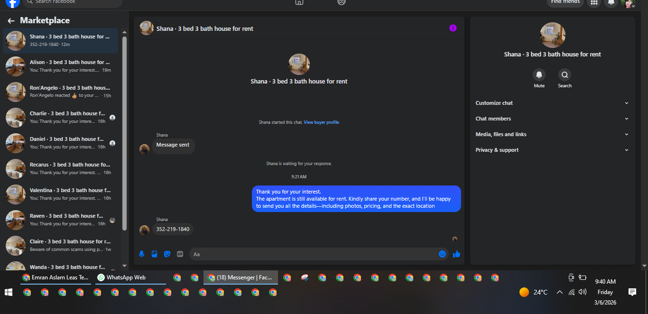Open Facebook menu grid icon
The image size is (648, 314).
(x=594, y=2)
